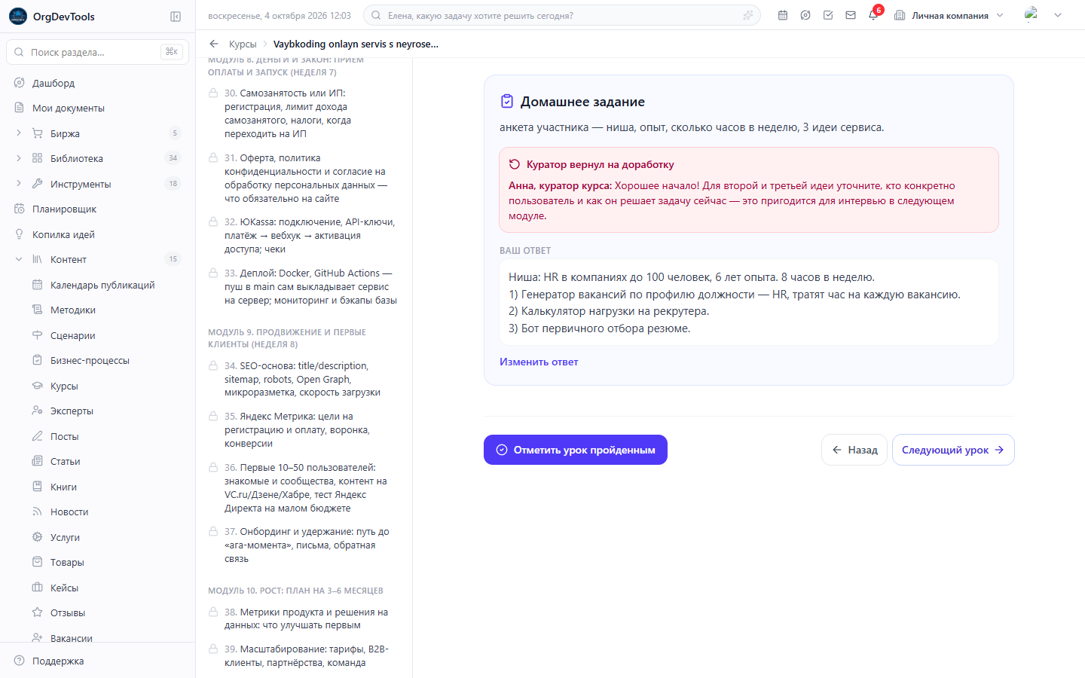The image size is (1085, 678).
Task: Open lesson 31 Оферта, политика конфиденциальности
Action: 303,178
